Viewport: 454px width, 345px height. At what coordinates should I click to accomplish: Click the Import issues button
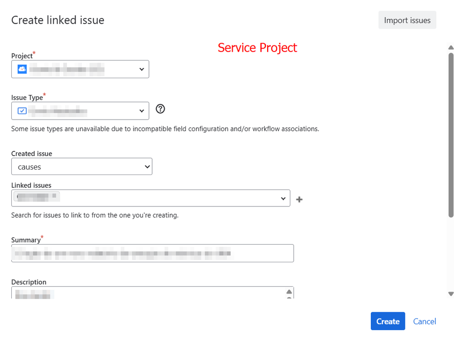tap(407, 20)
